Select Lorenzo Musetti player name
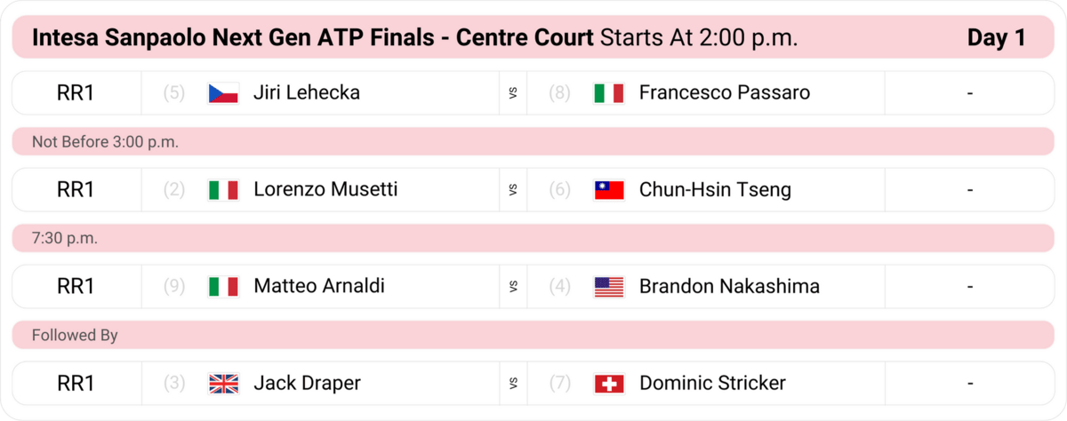The height and width of the screenshot is (421, 1067). (x=325, y=190)
